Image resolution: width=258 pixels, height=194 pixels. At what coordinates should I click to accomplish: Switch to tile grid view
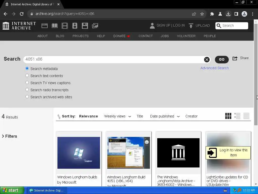point(228,116)
